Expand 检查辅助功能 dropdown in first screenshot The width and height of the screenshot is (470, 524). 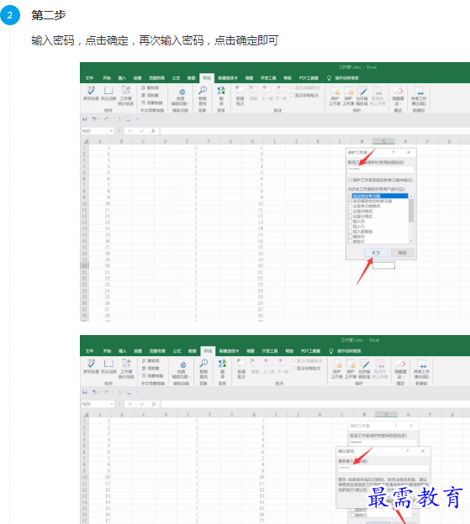coord(189,103)
